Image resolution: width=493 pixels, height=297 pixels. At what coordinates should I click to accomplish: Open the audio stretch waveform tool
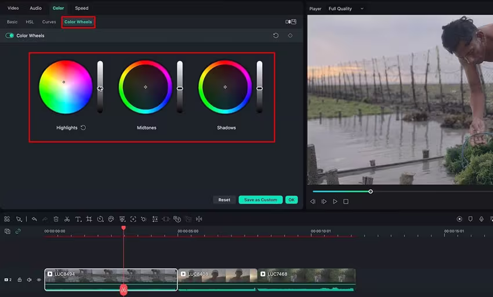pos(199,219)
